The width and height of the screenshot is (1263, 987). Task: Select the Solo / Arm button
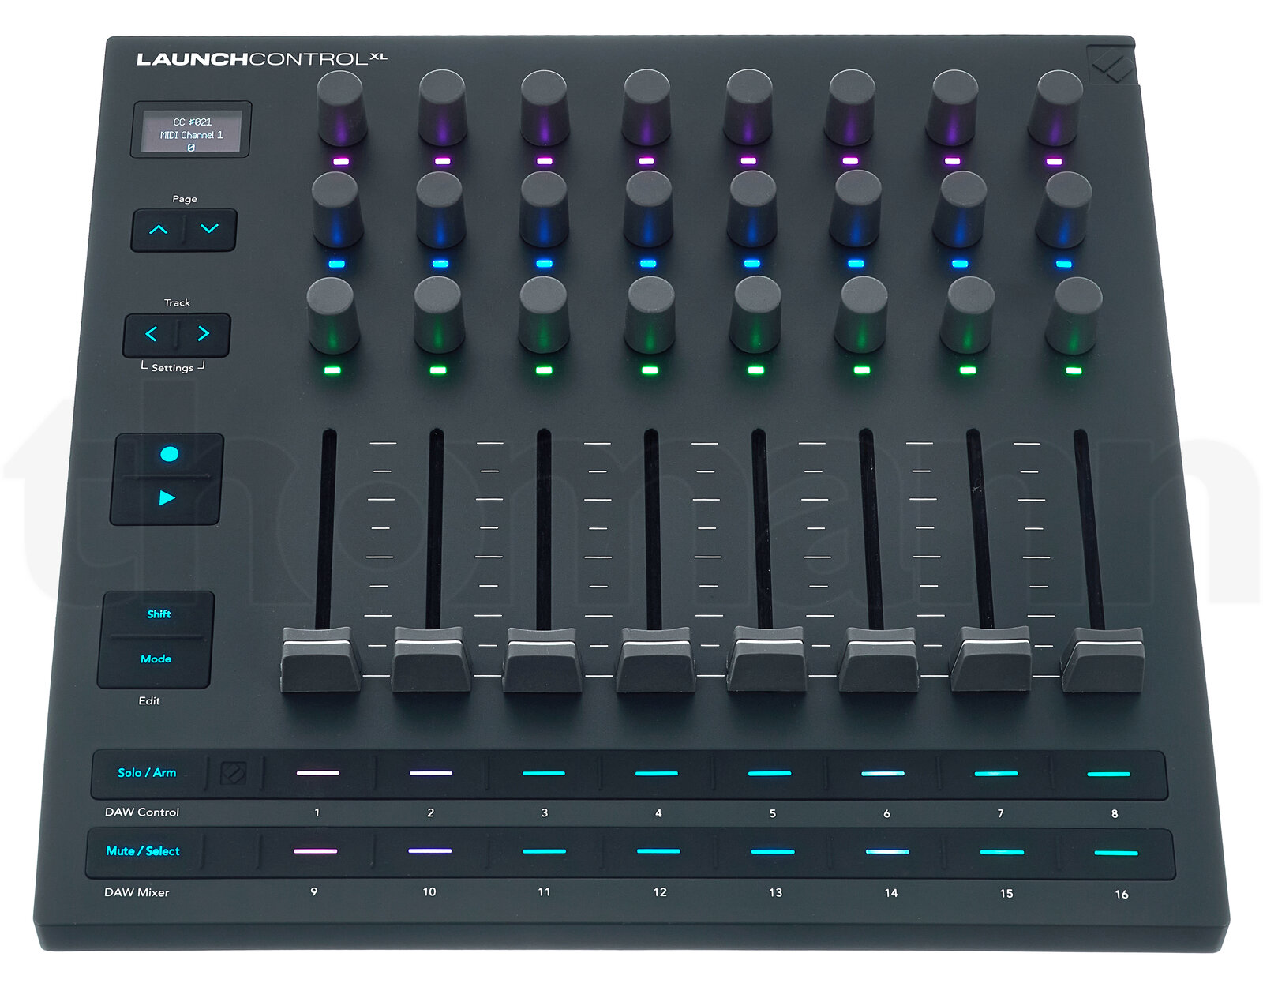click(x=147, y=772)
